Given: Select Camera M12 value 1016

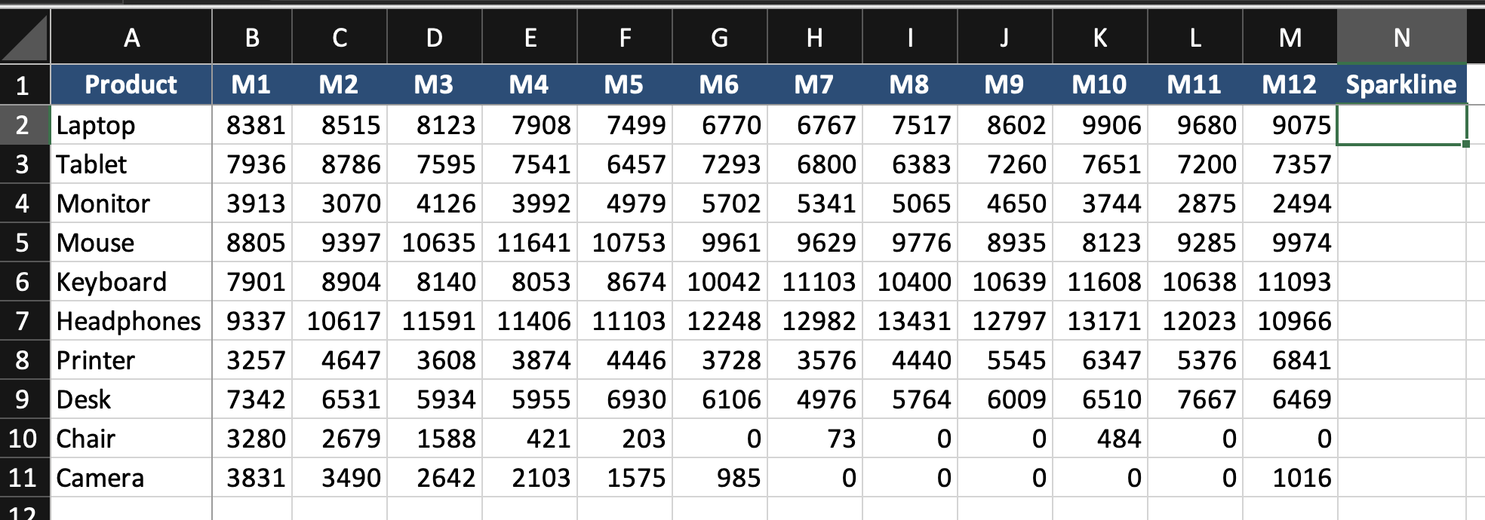Looking at the screenshot, I should point(1290,478).
